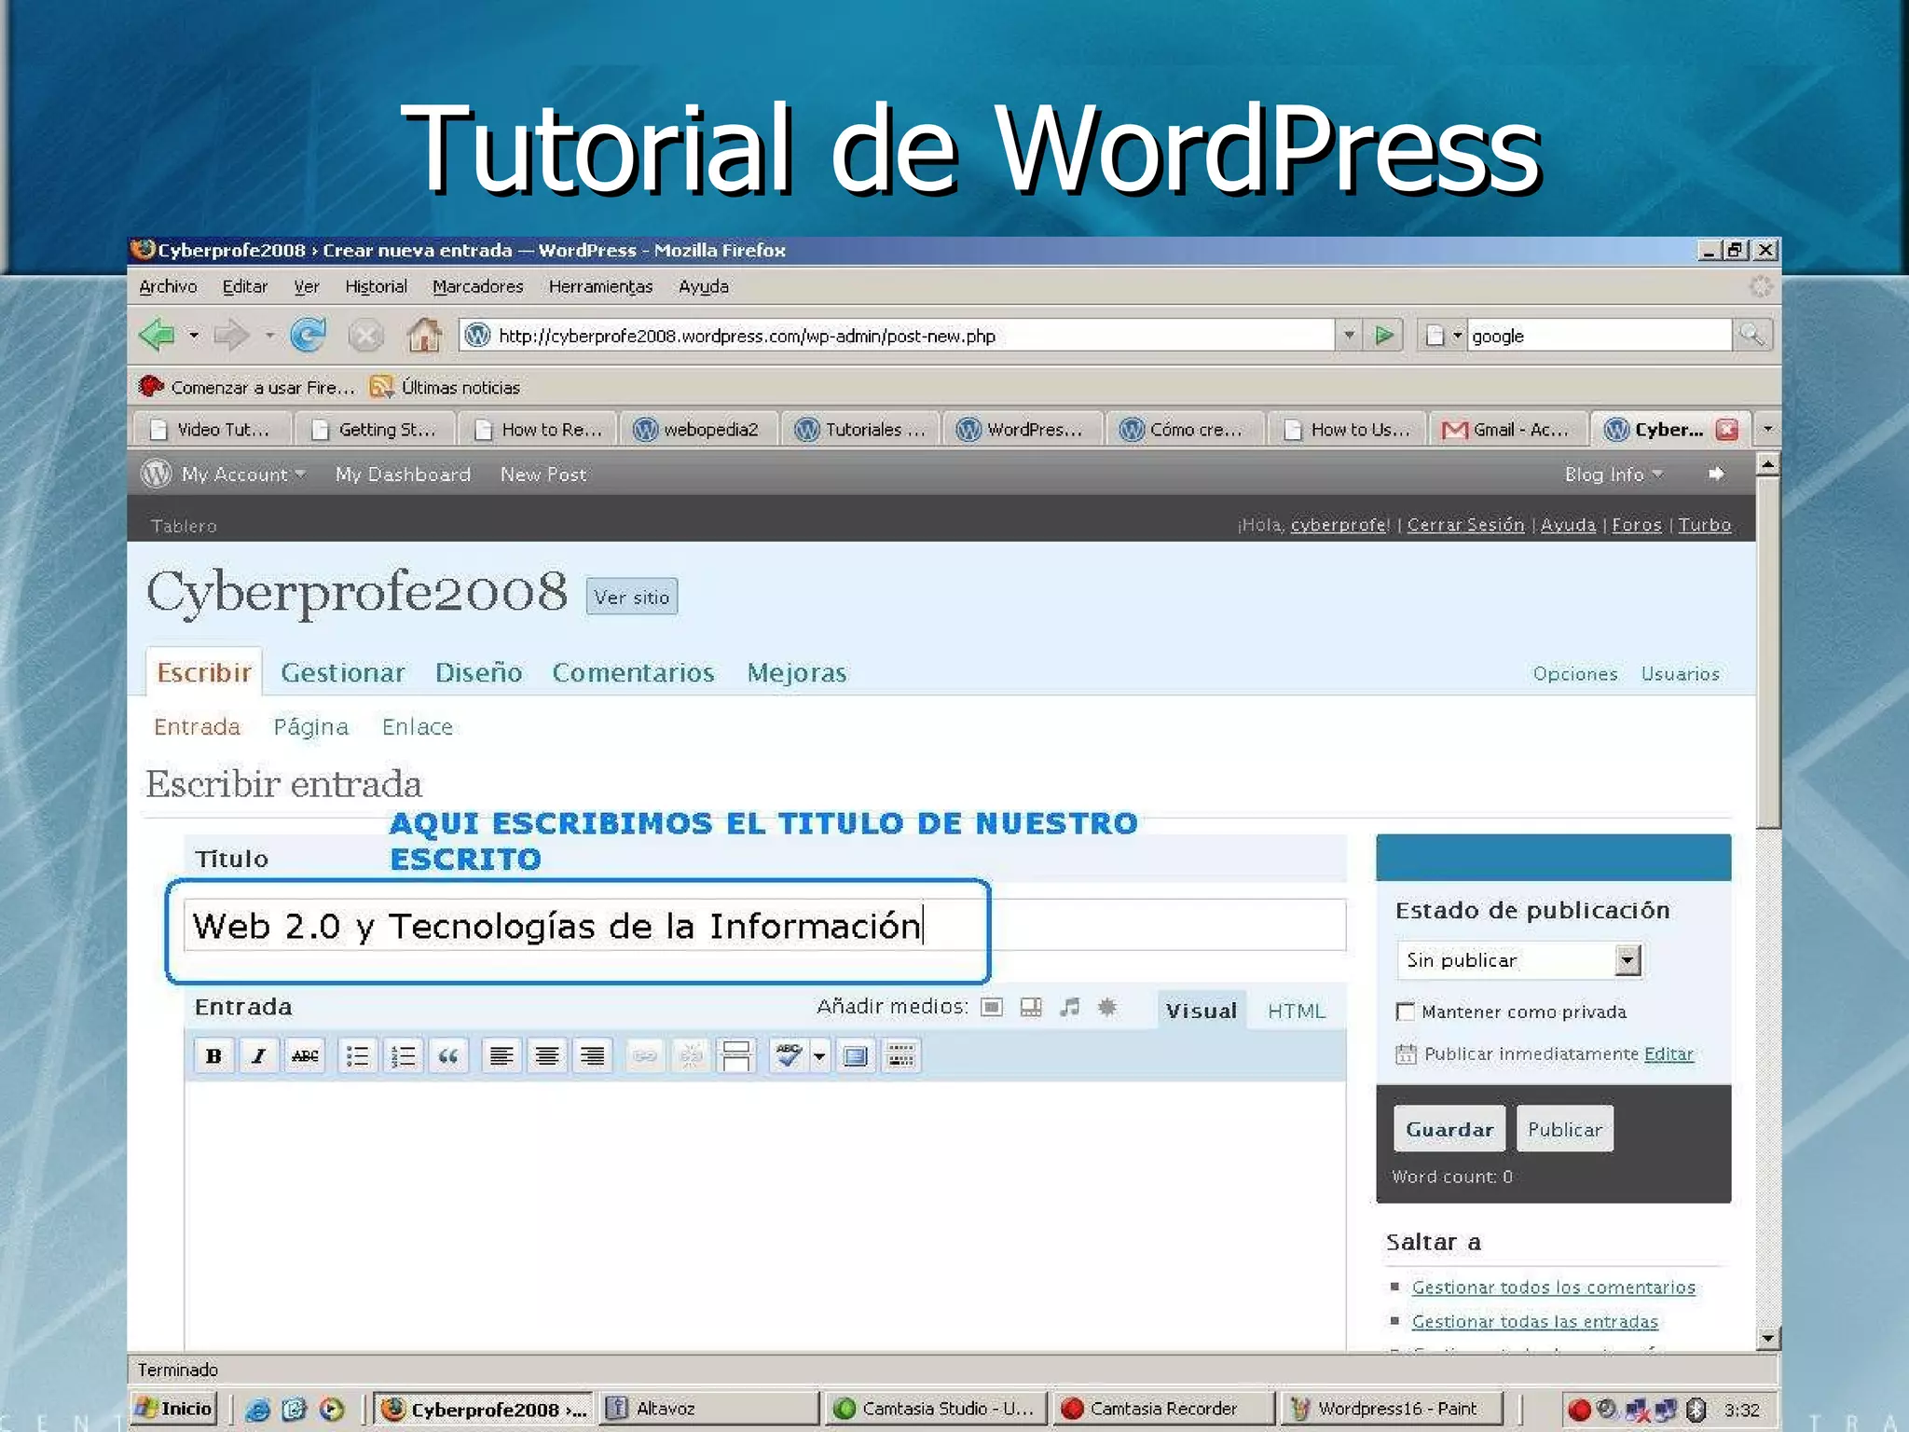Click the page scrollbar down arrow

tap(1767, 1338)
